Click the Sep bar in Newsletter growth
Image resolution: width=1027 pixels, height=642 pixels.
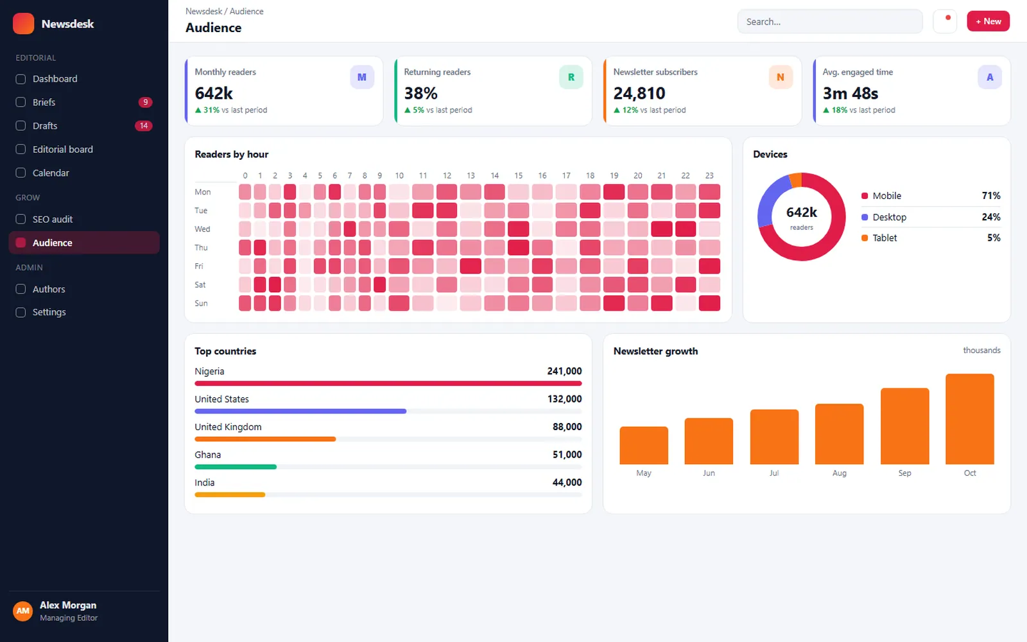[x=904, y=426]
